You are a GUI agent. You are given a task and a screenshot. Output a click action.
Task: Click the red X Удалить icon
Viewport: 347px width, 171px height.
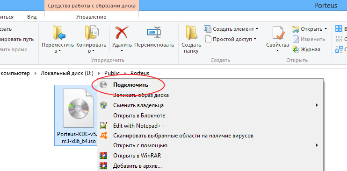point(122,33)
